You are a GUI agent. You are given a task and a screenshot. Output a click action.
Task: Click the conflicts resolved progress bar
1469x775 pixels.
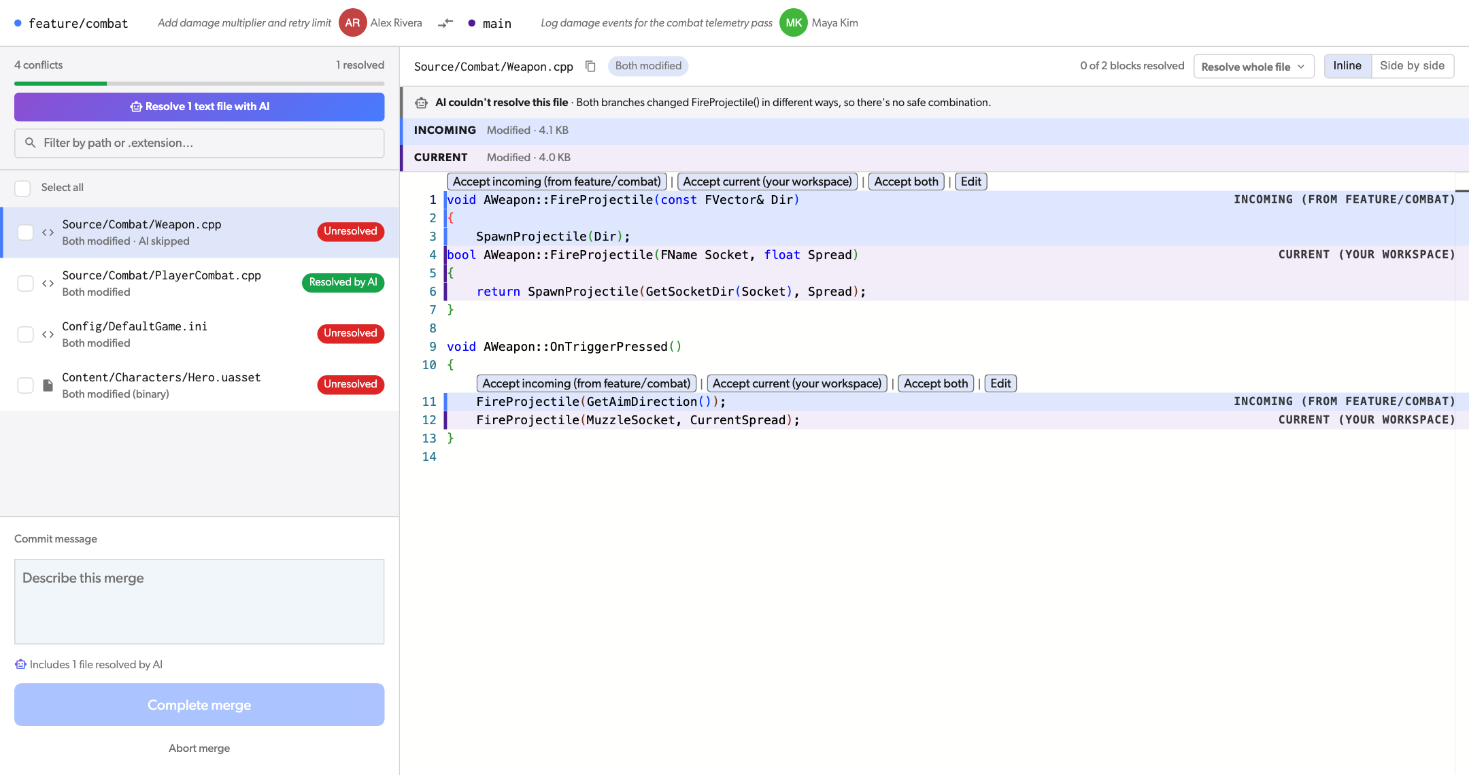point(199,84)
